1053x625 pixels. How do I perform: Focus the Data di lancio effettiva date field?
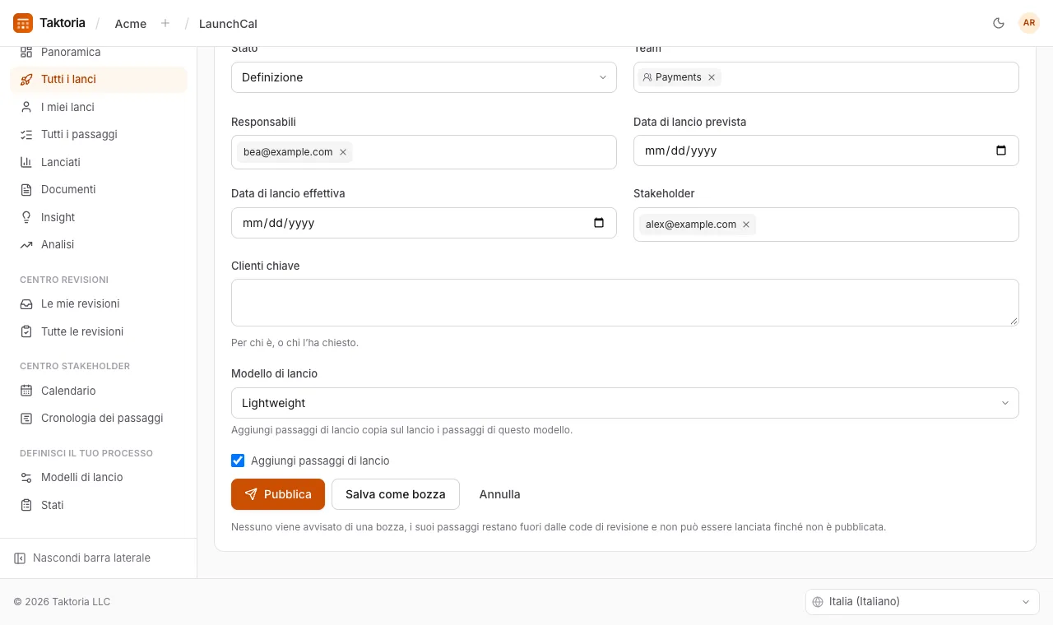tap(424, 223)
